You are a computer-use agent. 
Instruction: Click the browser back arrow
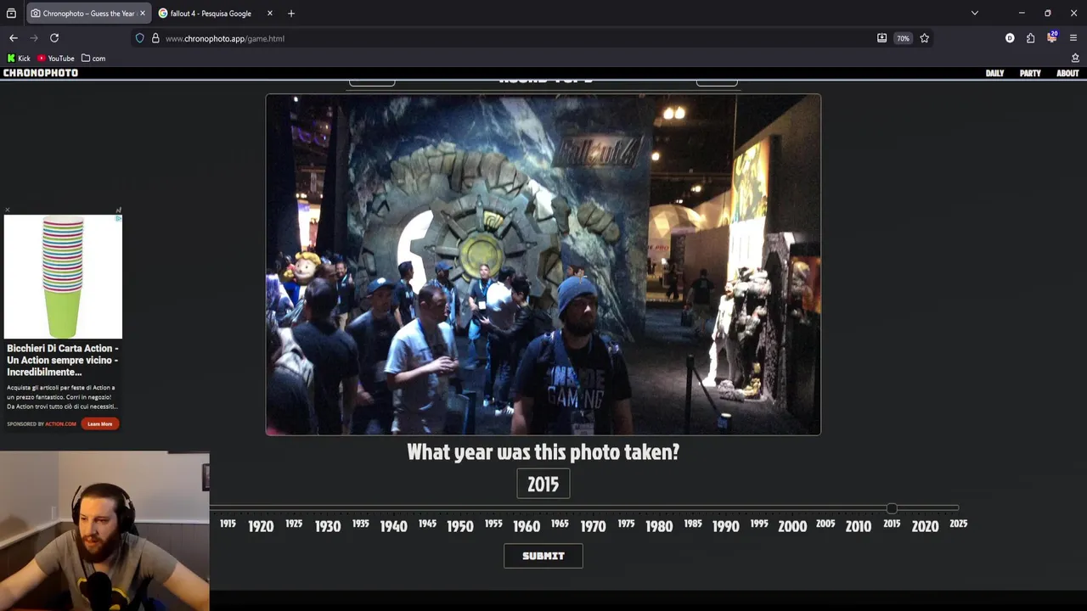tap(14, 38)
